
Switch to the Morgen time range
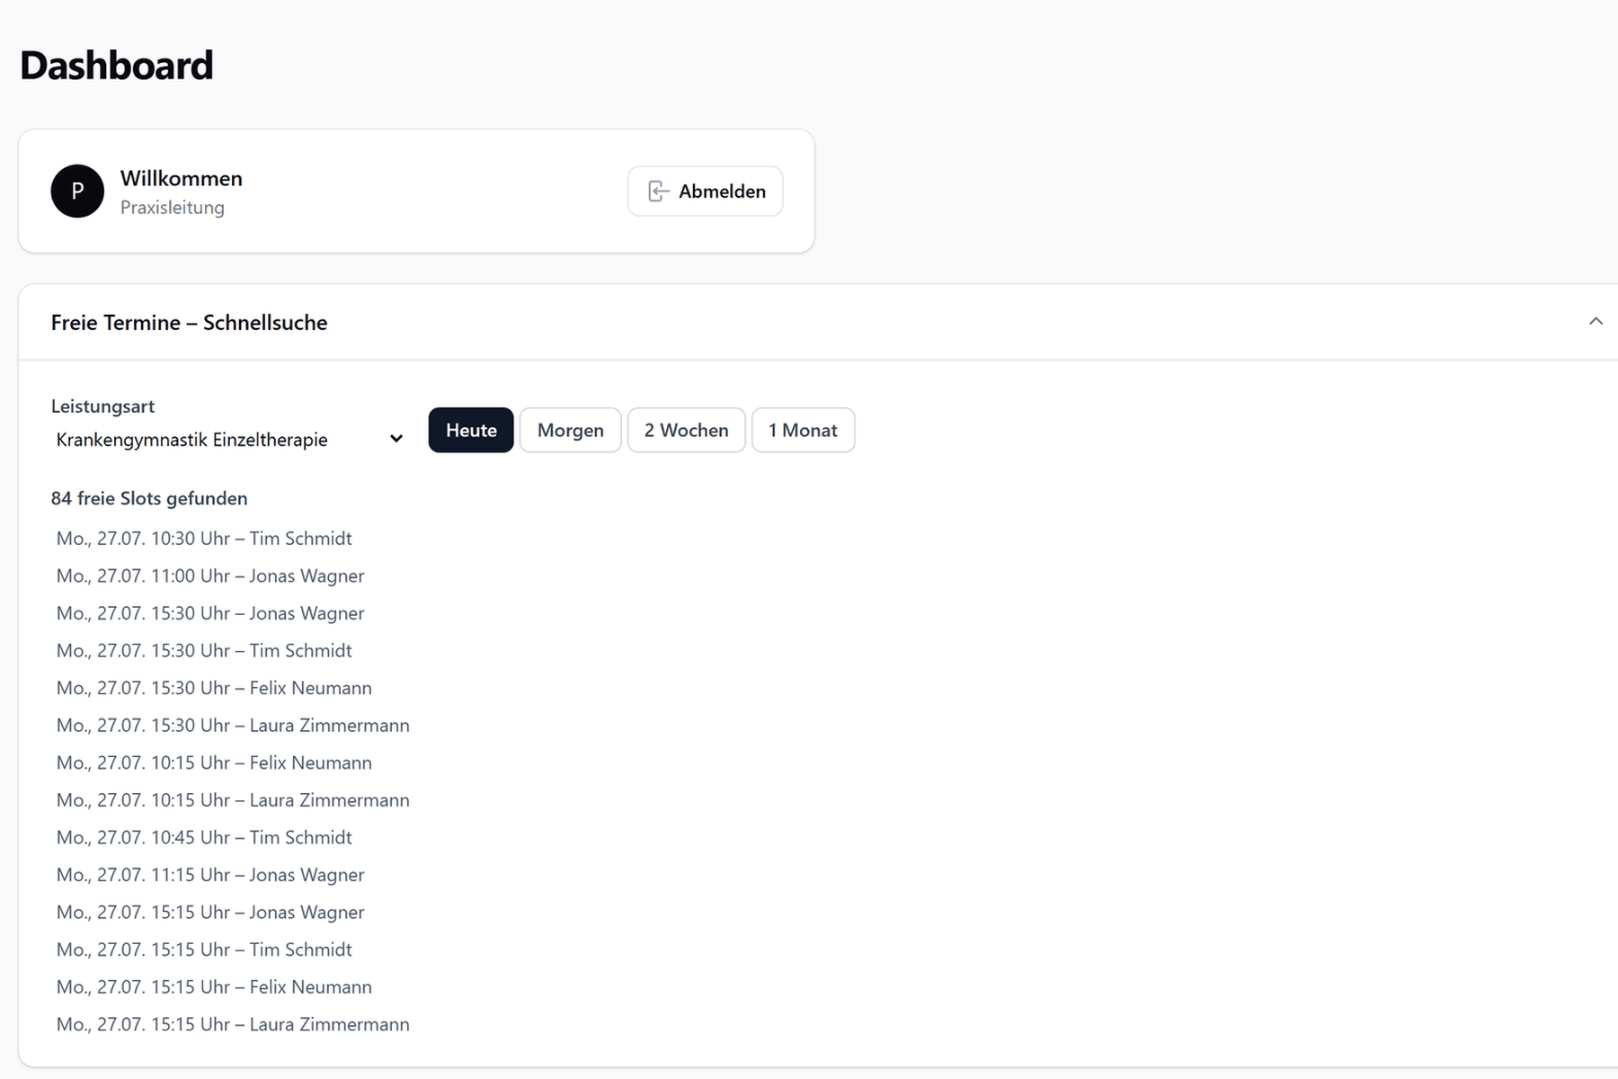[571, 430]
